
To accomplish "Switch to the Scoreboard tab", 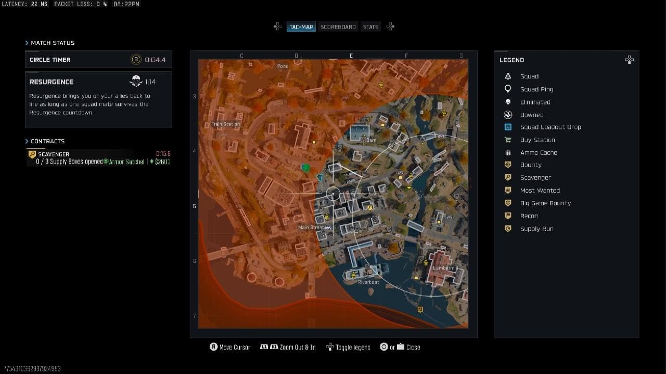I will coord(338,26).
